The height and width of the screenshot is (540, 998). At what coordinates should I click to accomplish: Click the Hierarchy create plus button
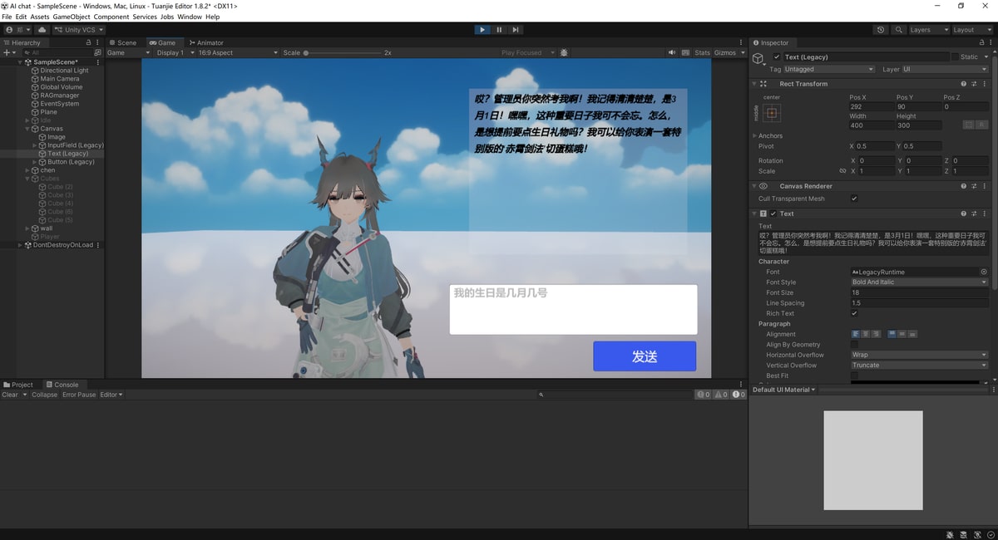7,52
